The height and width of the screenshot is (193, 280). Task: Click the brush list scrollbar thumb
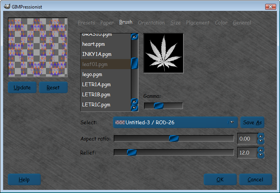[x=134, y=63]
